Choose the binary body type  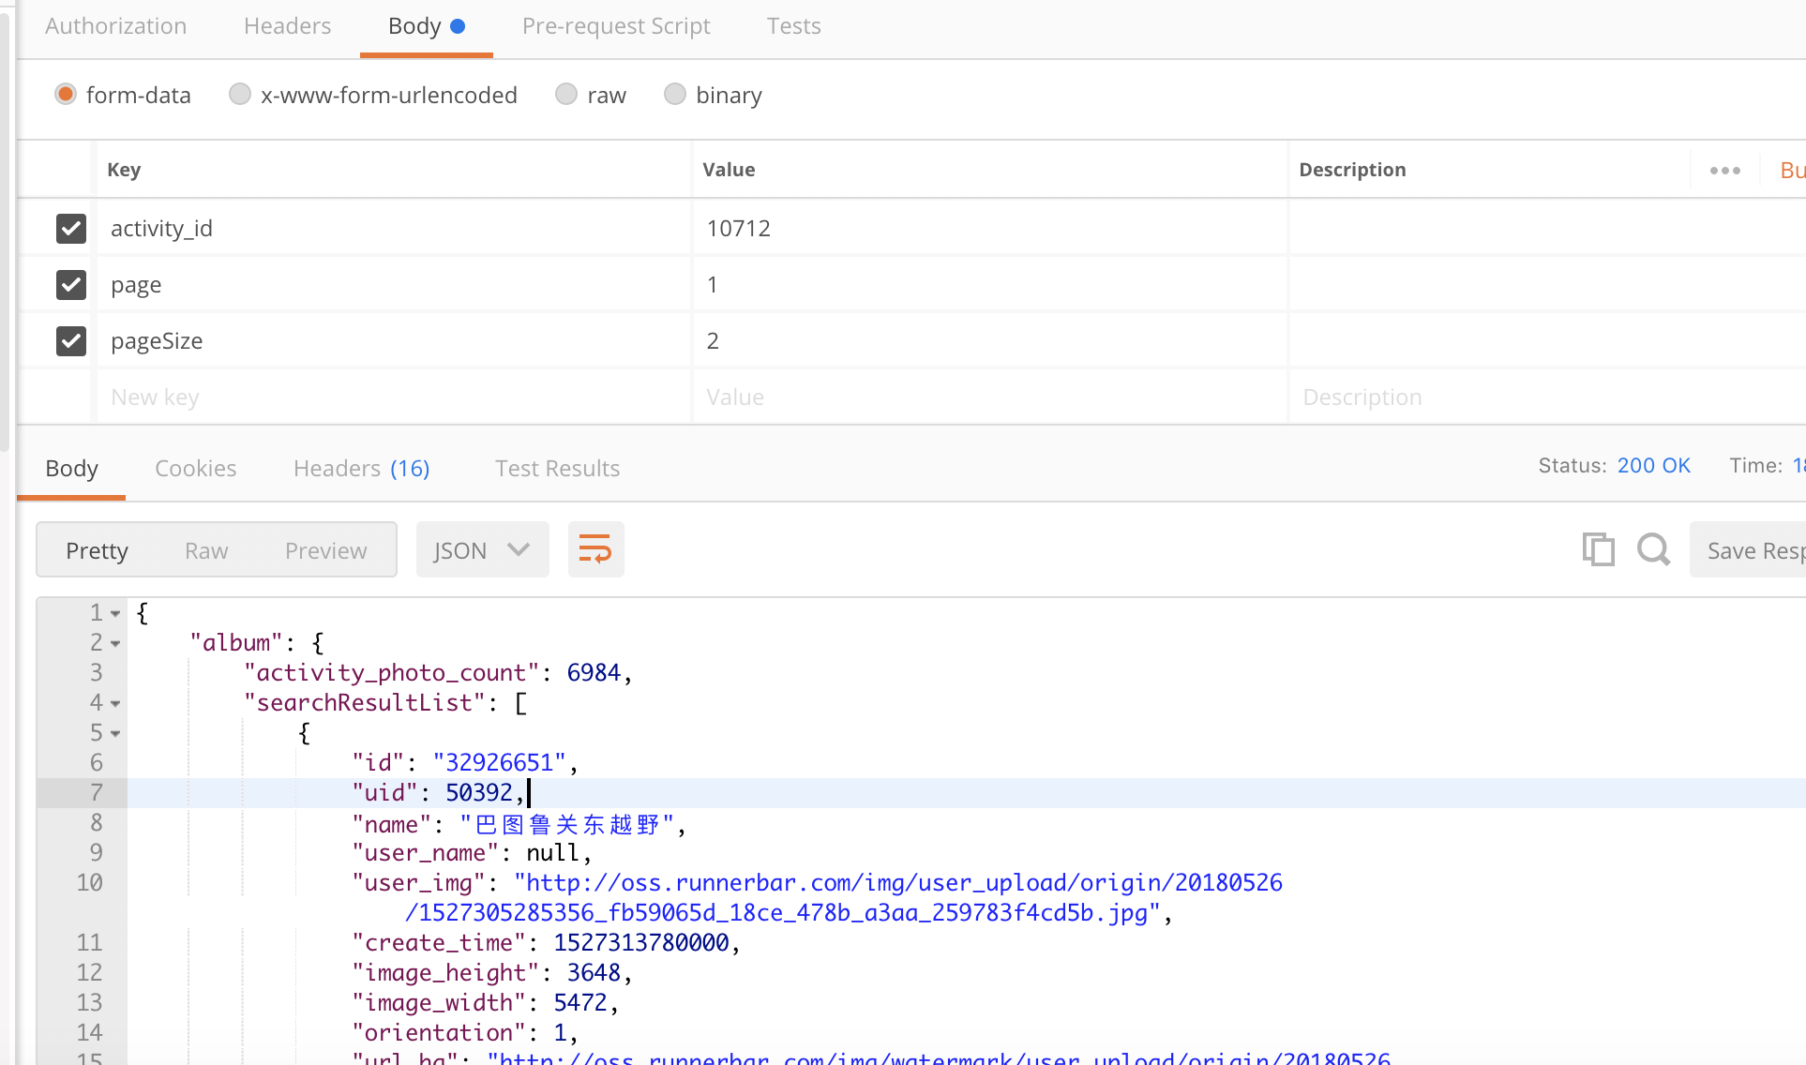(675, 95)
